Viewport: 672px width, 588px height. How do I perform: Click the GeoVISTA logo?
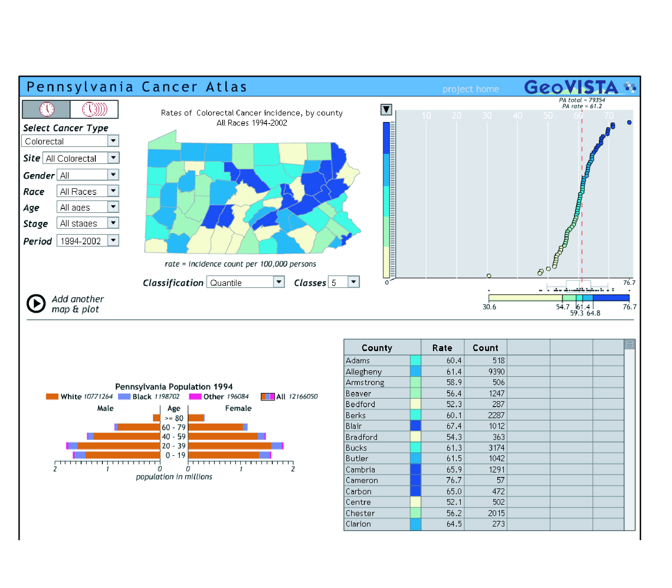click(580, 87)
